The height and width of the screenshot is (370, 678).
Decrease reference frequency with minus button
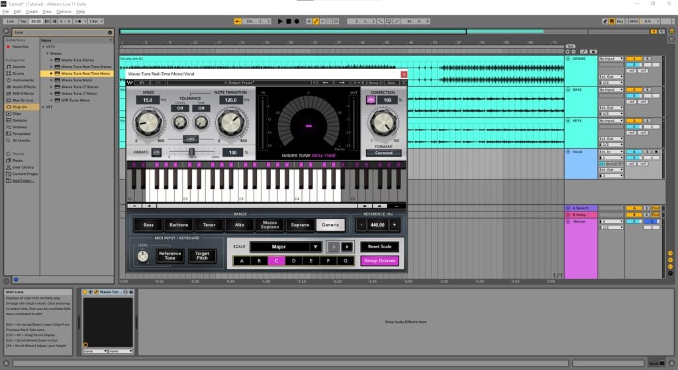tap(362, 225)
